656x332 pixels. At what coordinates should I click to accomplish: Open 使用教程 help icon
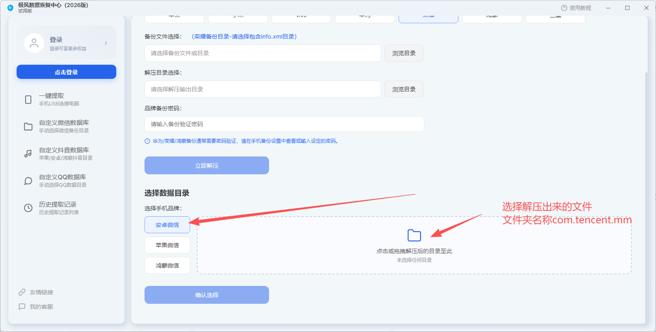click(564, 8)
